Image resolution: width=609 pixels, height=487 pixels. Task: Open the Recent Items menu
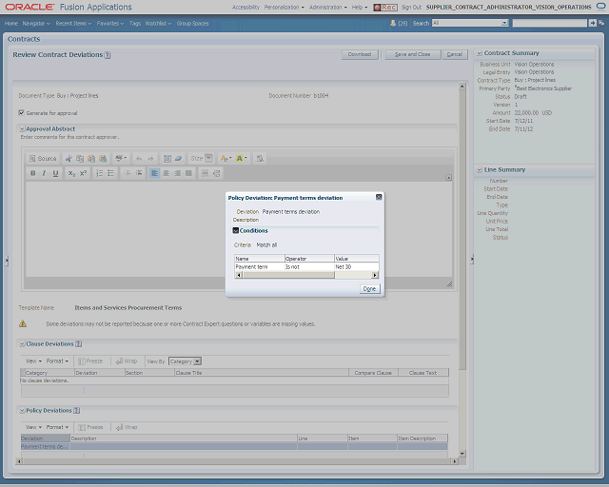73,23
